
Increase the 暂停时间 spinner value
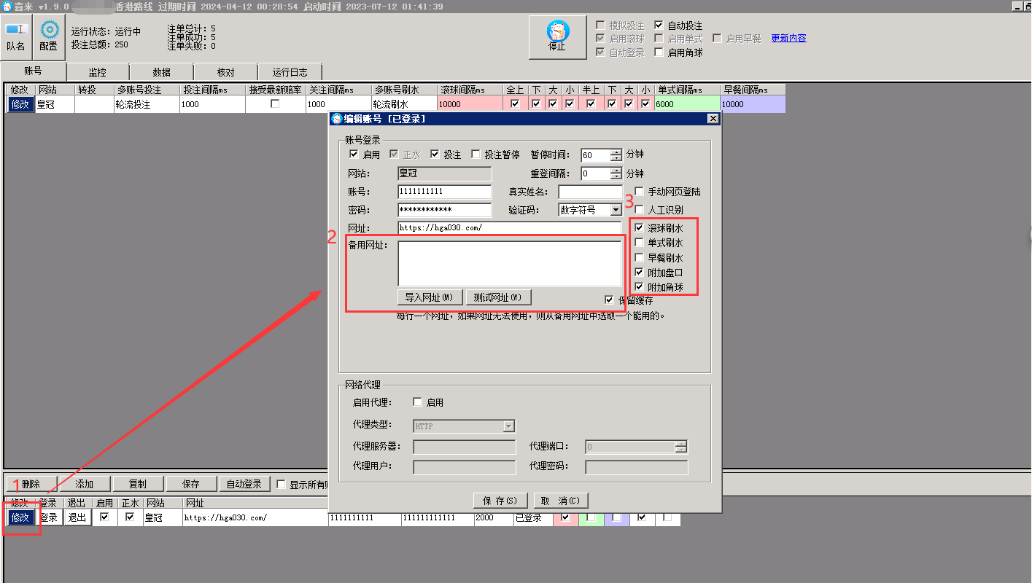tap(616, 152)
